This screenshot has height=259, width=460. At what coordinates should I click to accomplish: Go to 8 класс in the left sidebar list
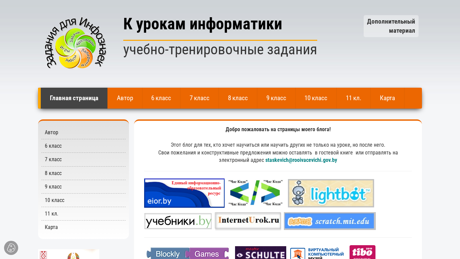[x=84, y=173]
